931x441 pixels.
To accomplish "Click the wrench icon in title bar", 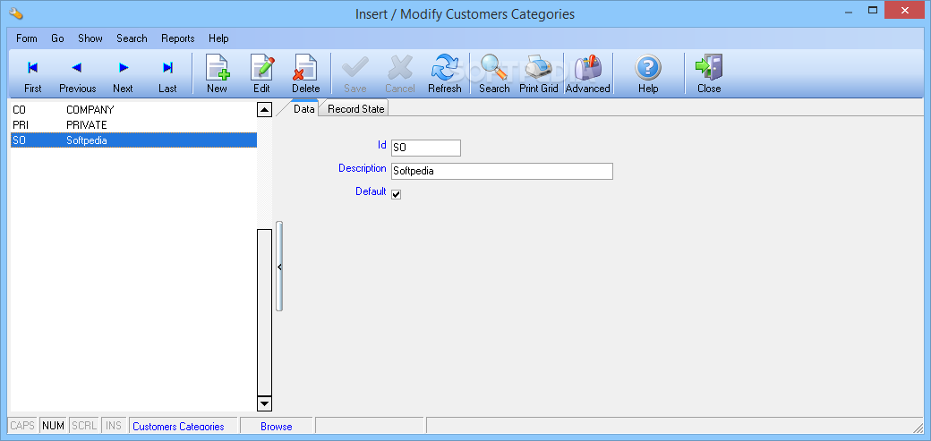I will click(16, 13).
